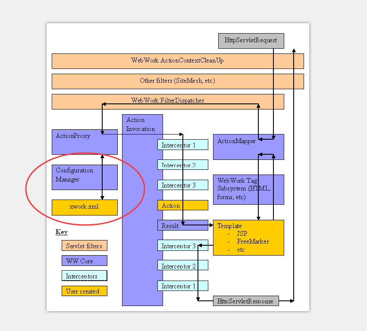Click the Action Invocation label
The image size is (367, 331).
coord(141,125)
